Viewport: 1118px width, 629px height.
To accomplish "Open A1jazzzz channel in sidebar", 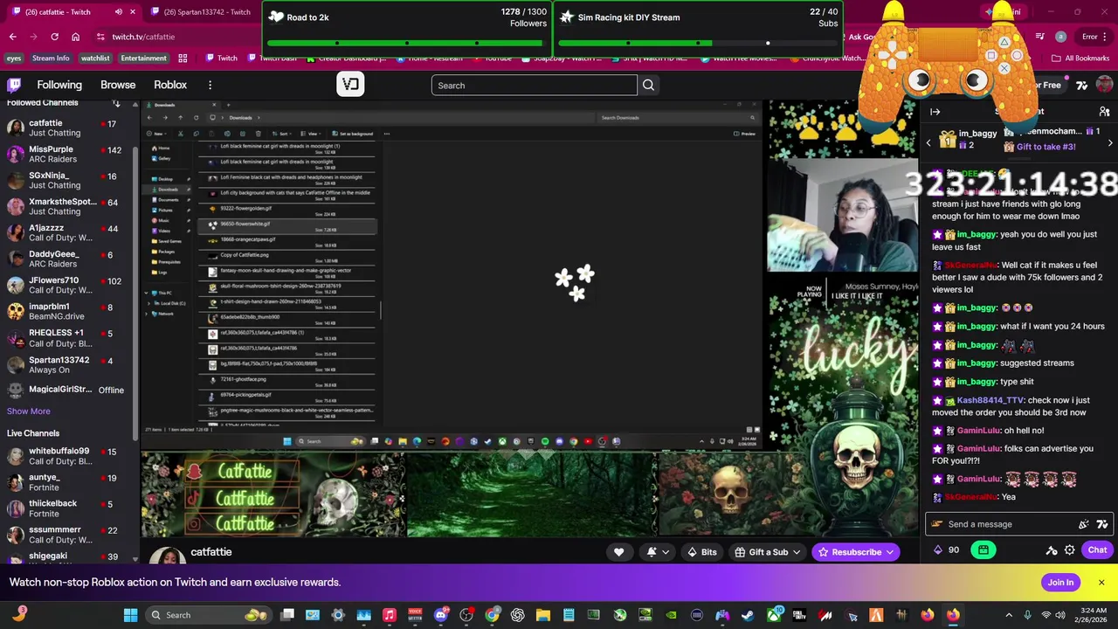I will pos(67,232).
